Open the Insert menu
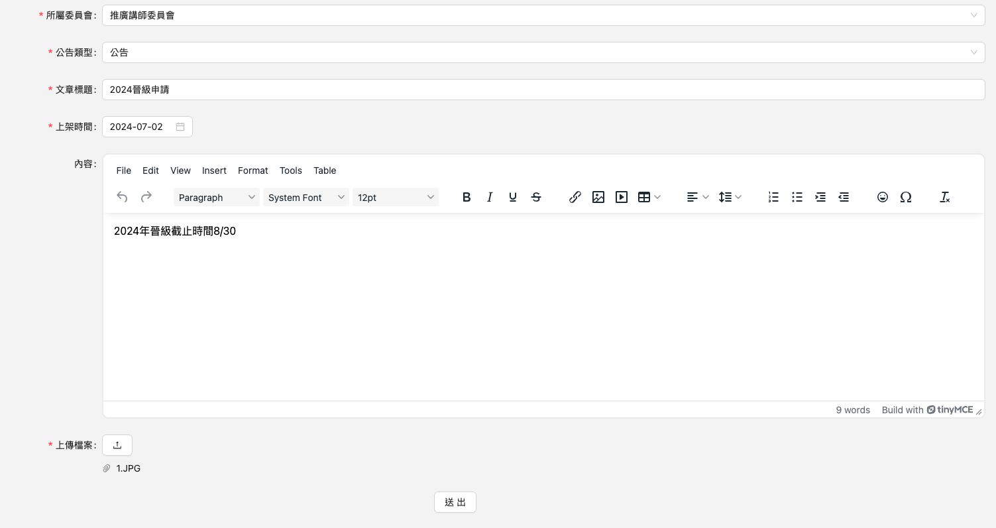The height and width of the screenshot is (528, 996). pos(214,170)
